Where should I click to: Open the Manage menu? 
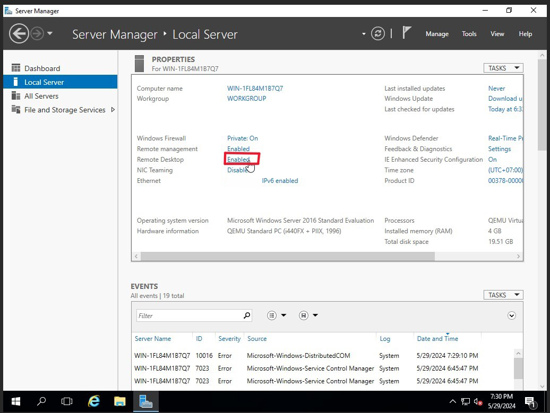[x=437, y=33]
